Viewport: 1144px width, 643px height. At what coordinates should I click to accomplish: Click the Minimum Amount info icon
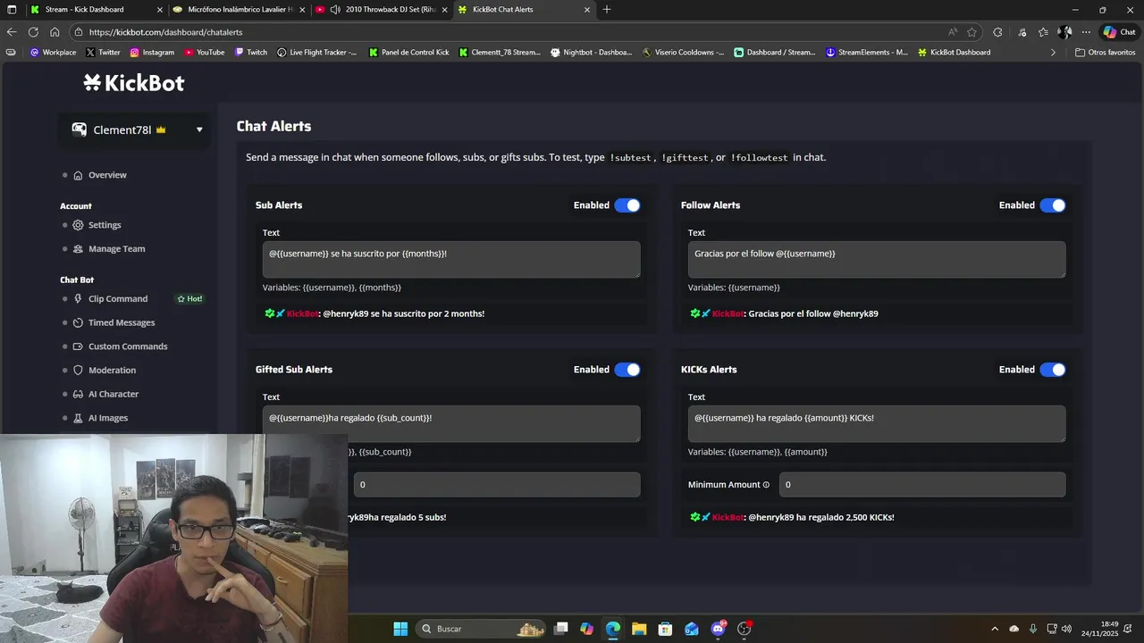766,485
